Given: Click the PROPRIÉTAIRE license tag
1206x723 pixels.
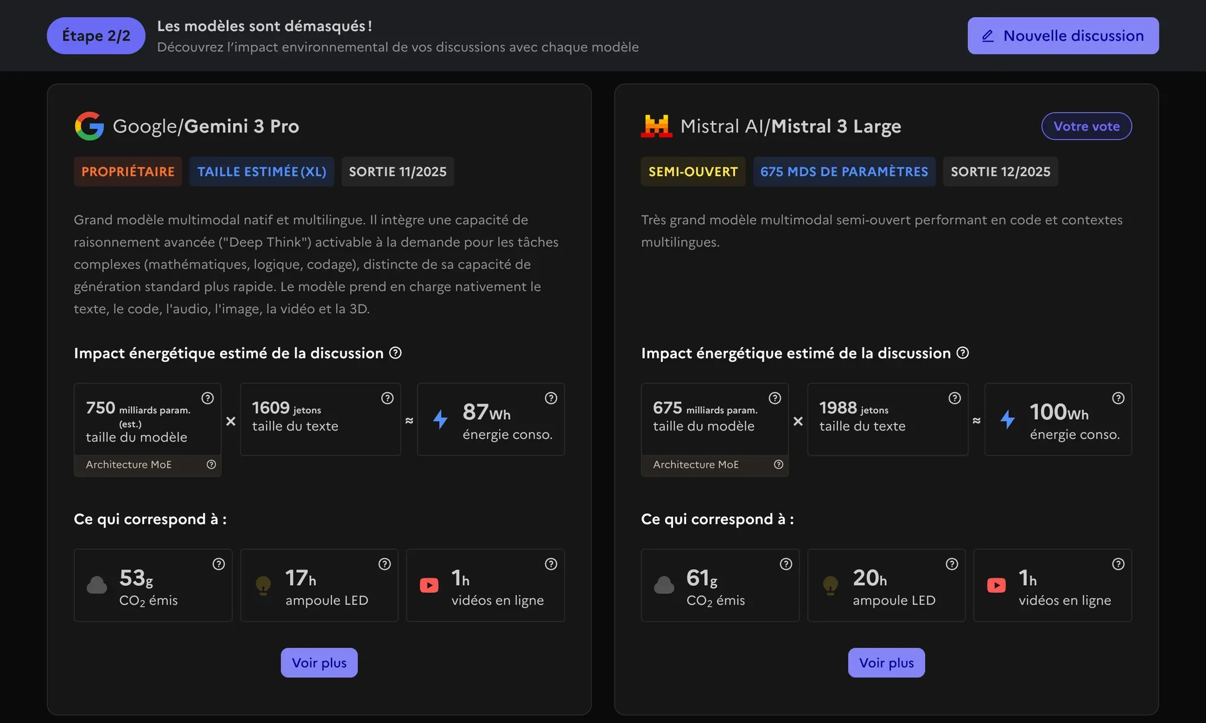Looking at the screenshot, I should tap(128, 171).
